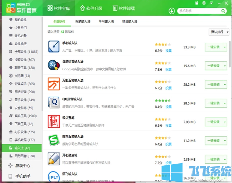Expand install options arrow for 搜狗五笔输入法
This screenshot has height=183, width=232.
tap(225, 141)
